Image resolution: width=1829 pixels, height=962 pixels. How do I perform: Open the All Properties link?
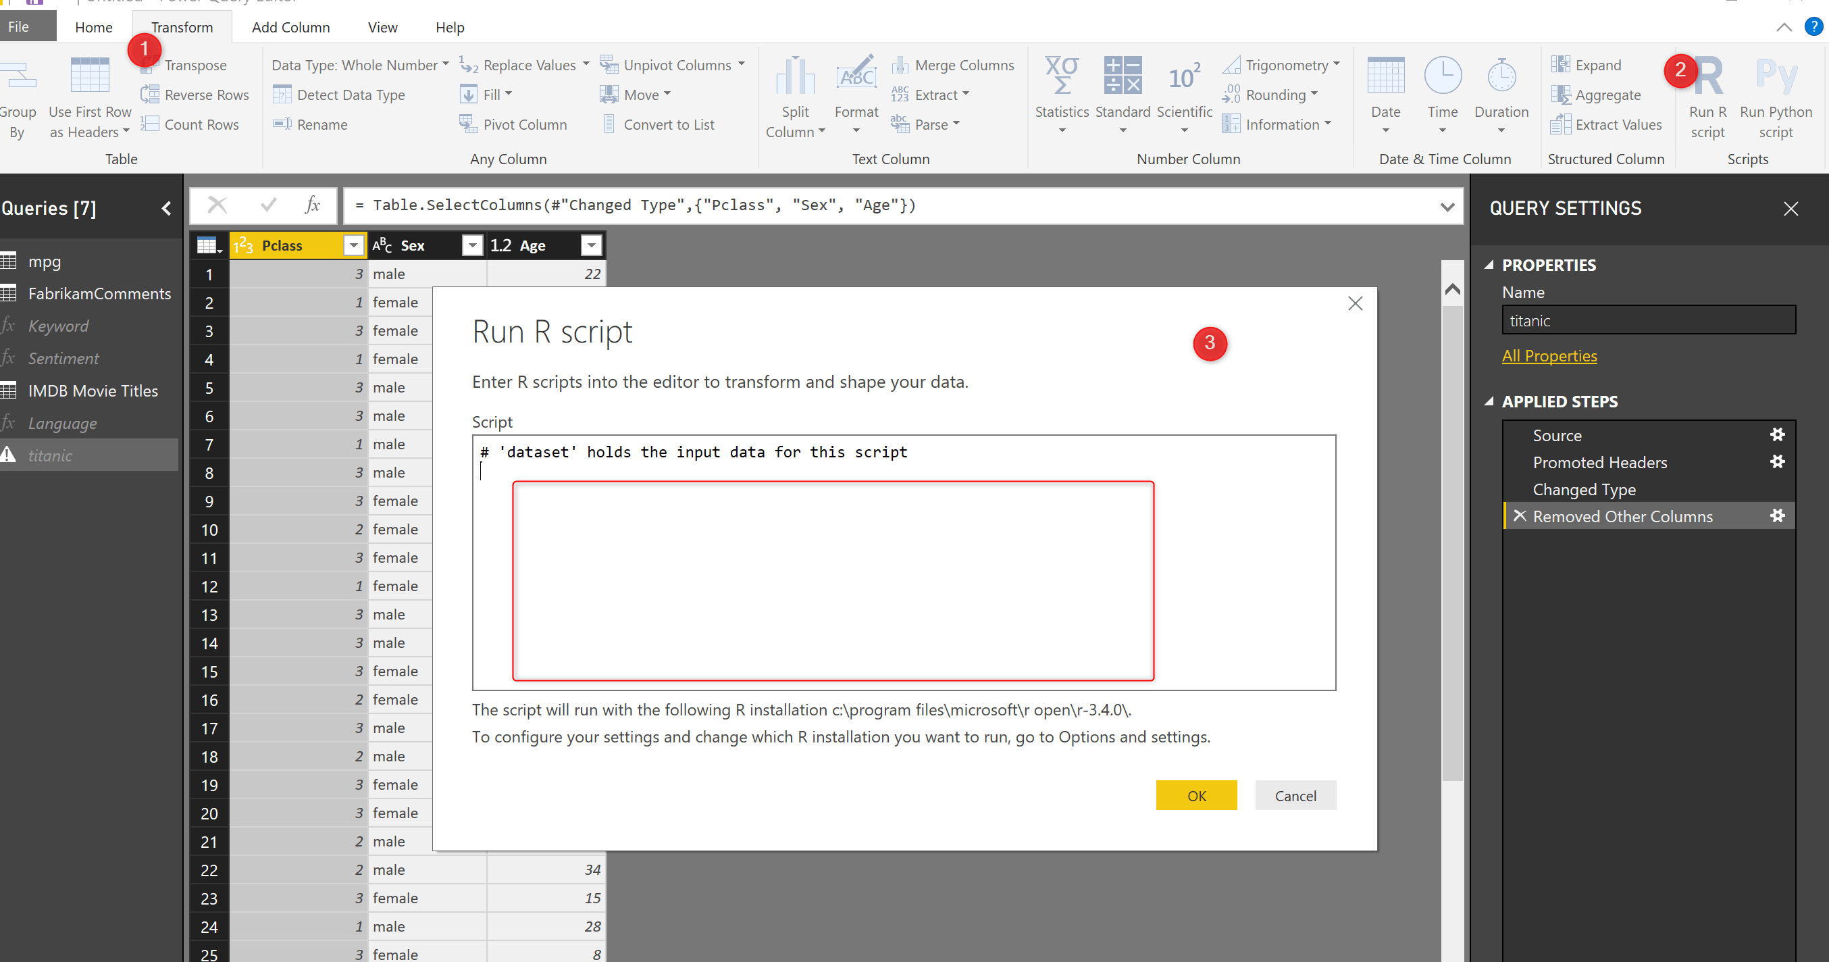pyautogui.click(x=1549, y=356)
